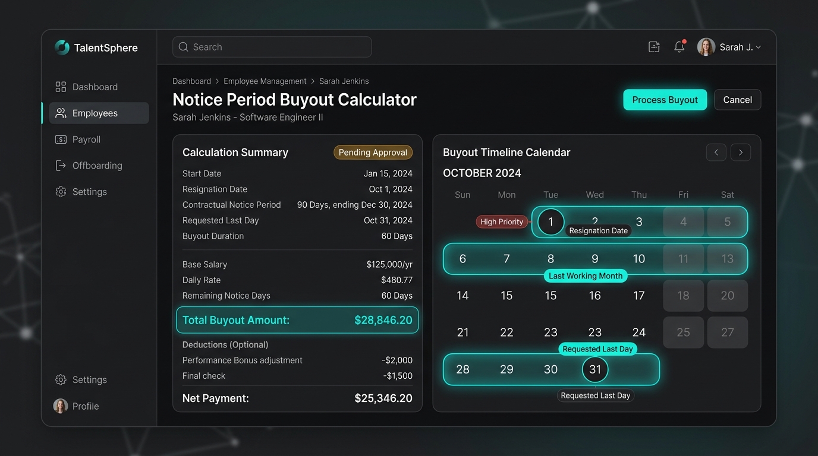Focus the Search input field
The image size is (818, 456).
coord(272,47)
